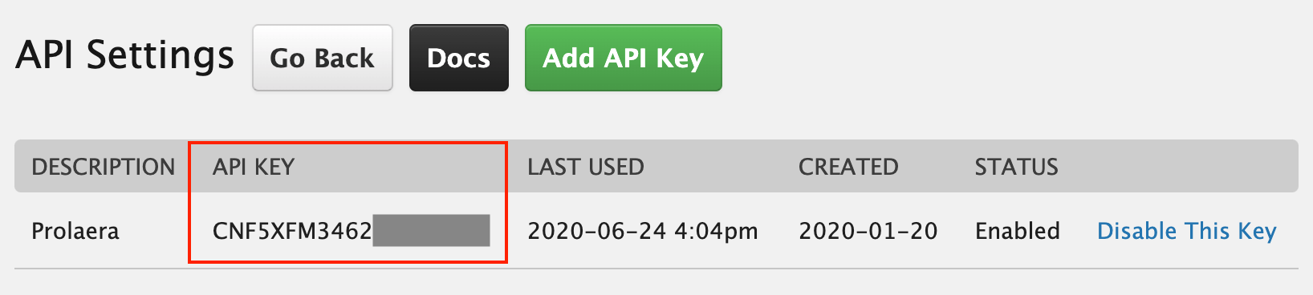Select the DESCRIPTION column header
This screenshot has width=1313, height=295.
[x=104, y=167]
